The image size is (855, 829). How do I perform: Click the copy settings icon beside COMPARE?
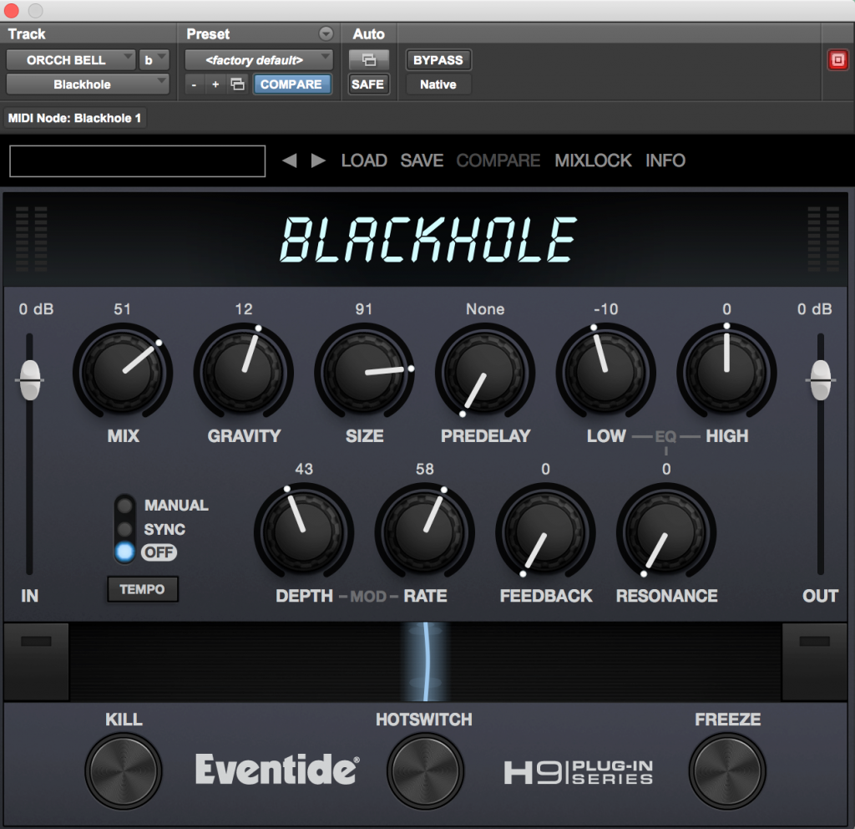pyautogui.click(x=237, y=84)
